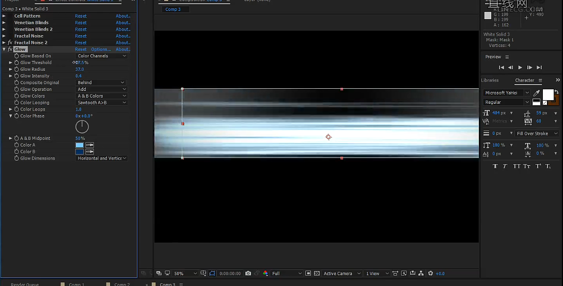
Task: Open the 50% magnification dropdown
Action: click(185, 274)
